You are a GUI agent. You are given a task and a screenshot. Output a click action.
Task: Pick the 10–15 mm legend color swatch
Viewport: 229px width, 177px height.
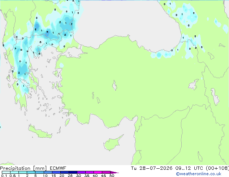(x=48, y=172)
